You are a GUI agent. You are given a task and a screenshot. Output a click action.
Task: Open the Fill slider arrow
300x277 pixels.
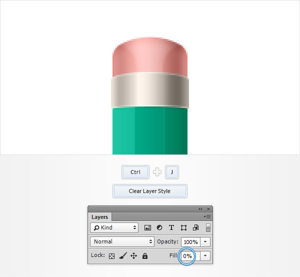coord(205,256)
